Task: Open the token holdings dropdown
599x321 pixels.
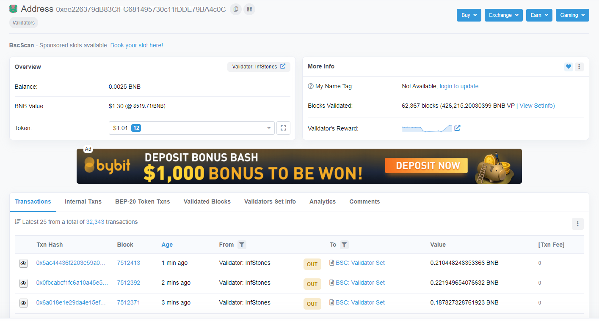Action: (192, 128)
